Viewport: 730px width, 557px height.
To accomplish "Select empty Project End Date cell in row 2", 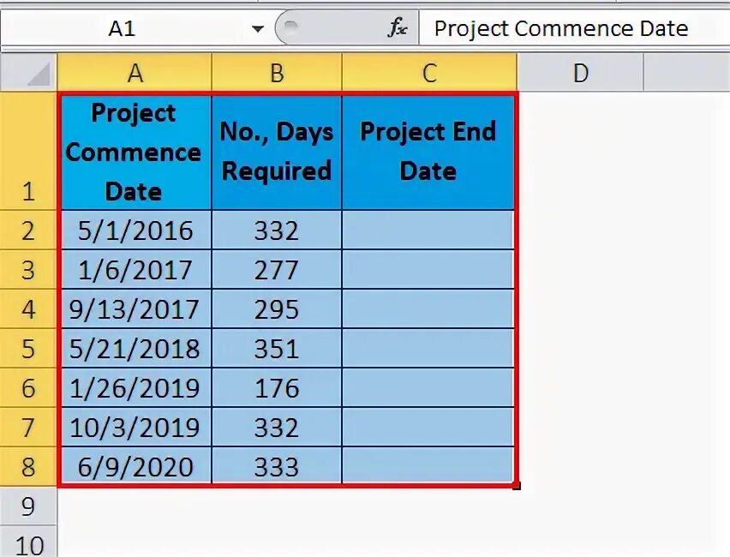I will [x=428, y=230].
